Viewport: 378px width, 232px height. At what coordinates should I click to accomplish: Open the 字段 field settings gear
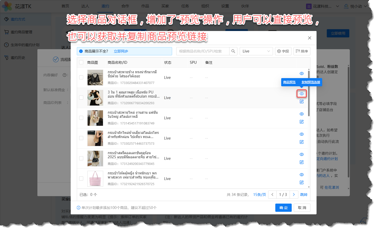click(x=283, y=51)
